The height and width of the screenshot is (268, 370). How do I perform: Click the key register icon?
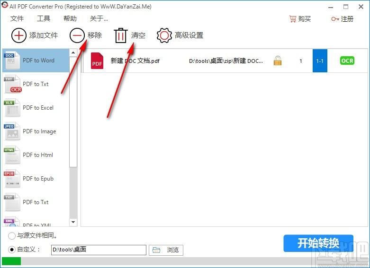pyautogui.click(x=335, y=19)
